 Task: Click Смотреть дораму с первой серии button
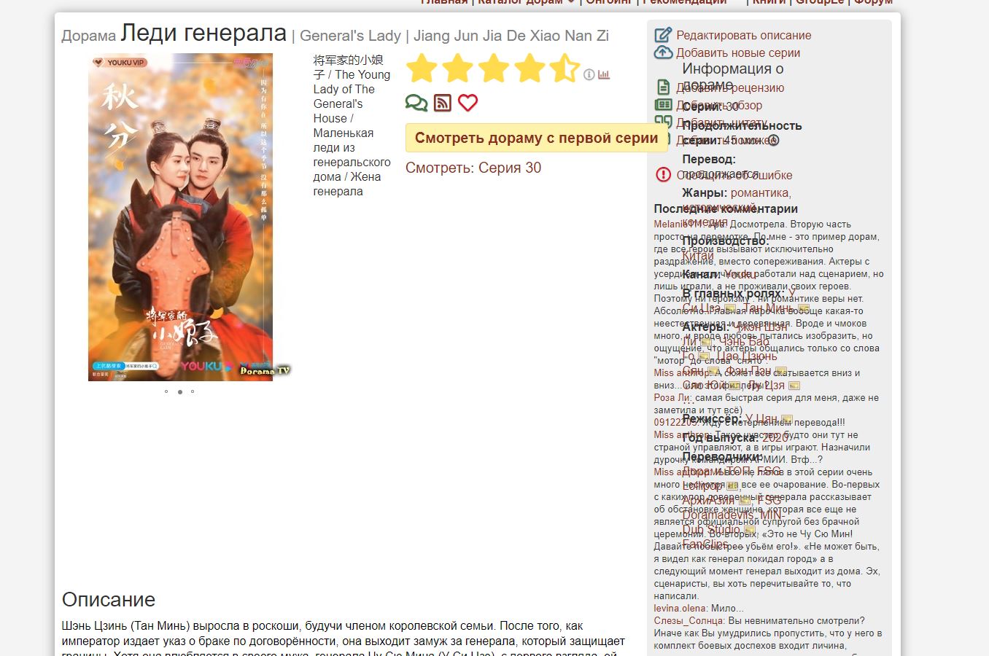pos(536,138)
